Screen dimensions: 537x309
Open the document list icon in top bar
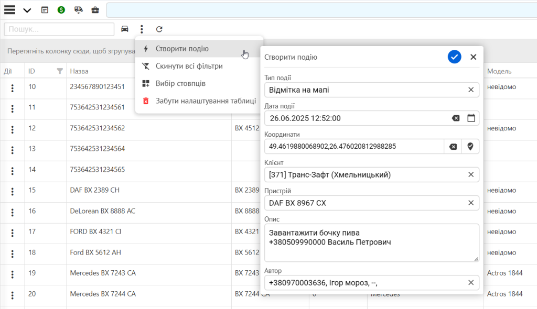point(45,10)
